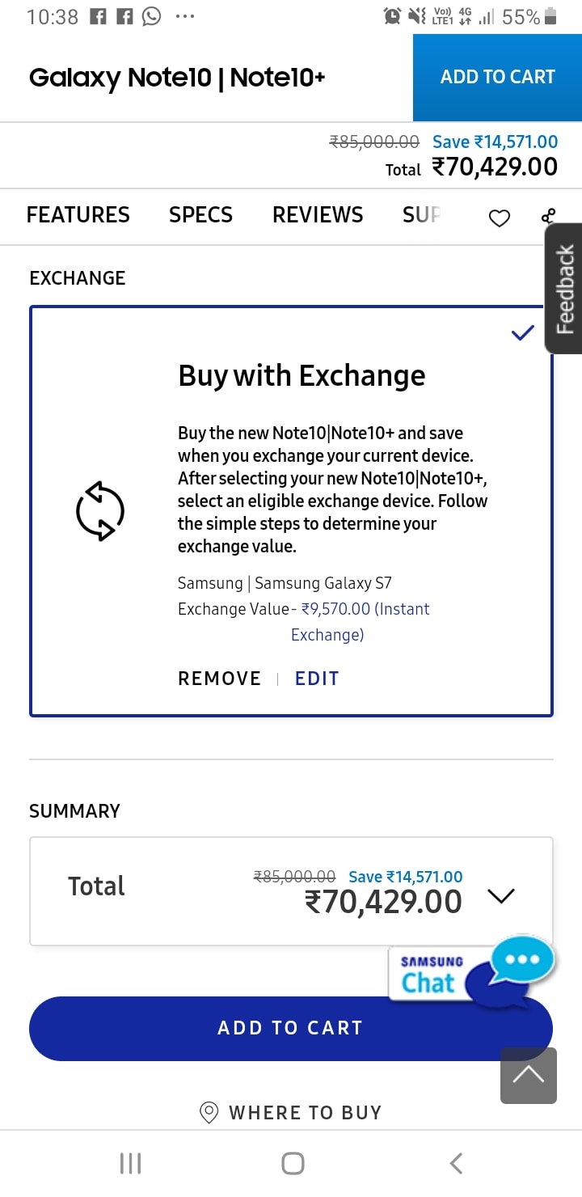
Task: Tap the scroll-to-top arrow button
Action: click(529, 1076)
